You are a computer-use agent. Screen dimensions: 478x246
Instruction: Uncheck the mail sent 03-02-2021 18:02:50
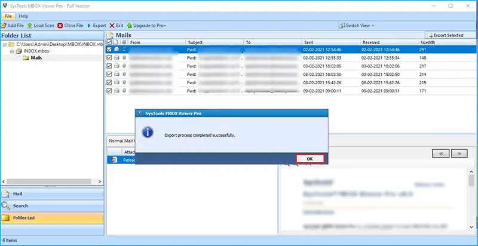109,74
